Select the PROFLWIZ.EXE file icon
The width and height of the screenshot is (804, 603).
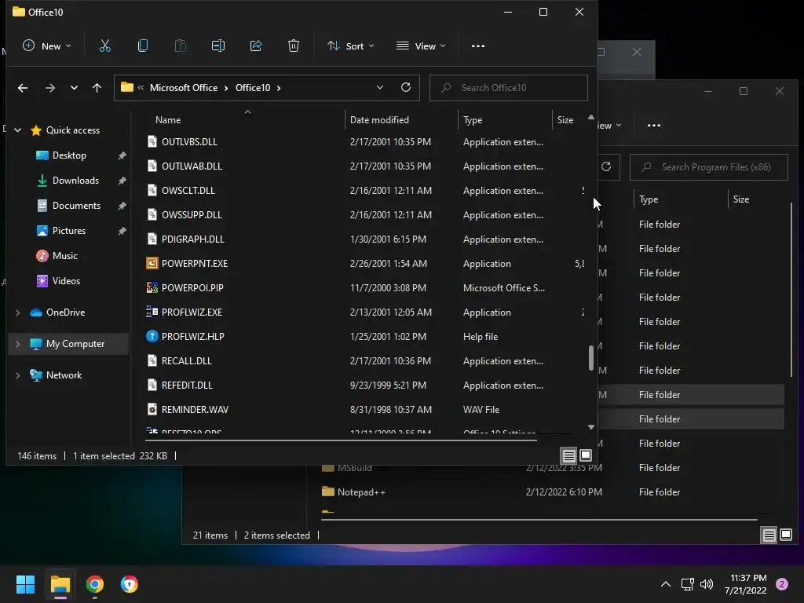(x=152, y=312)
